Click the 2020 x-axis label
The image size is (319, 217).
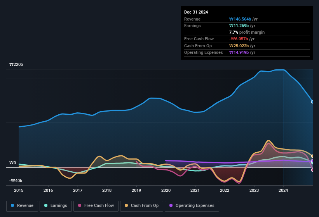[x=166, y=190]
